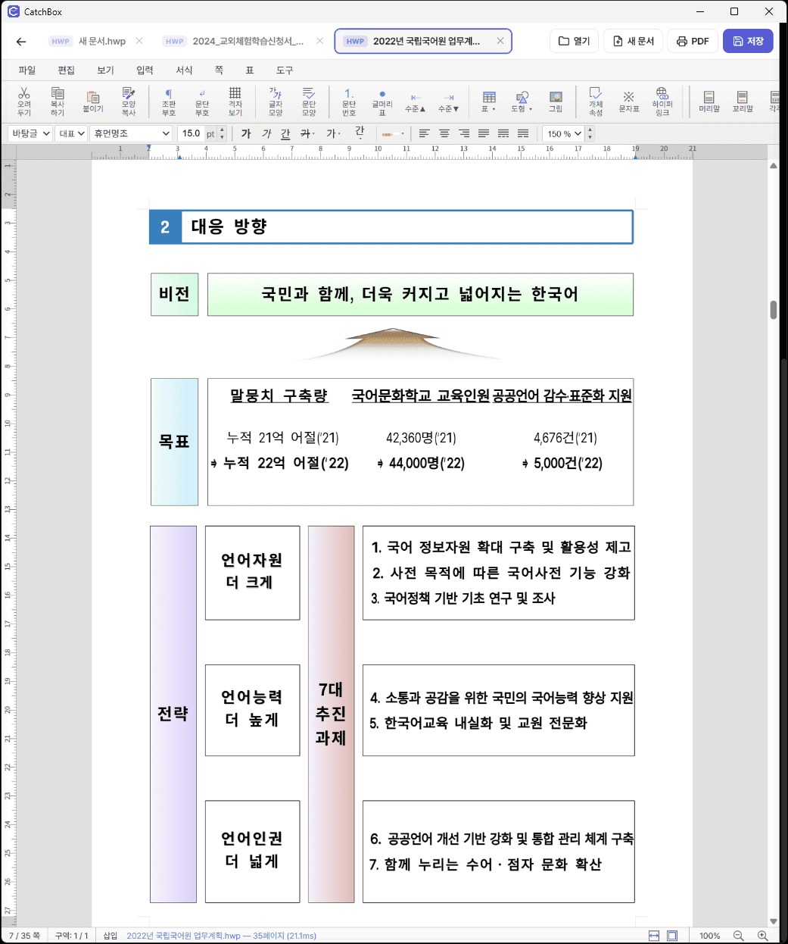Click the vertical scrollbar thumb
The width and height of the screenshot is (788, 944).
[x=774, y=310]
